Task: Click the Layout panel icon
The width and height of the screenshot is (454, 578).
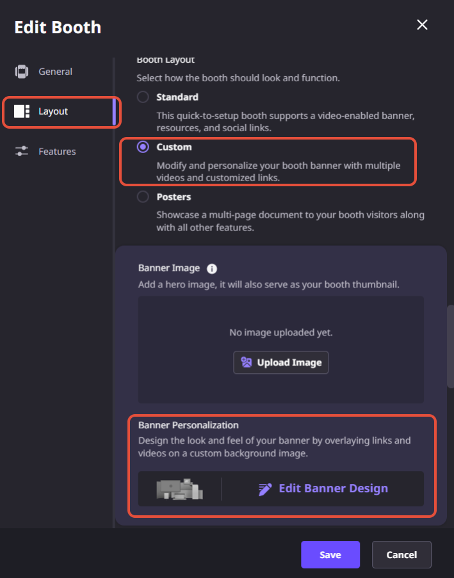Action: 22,111
